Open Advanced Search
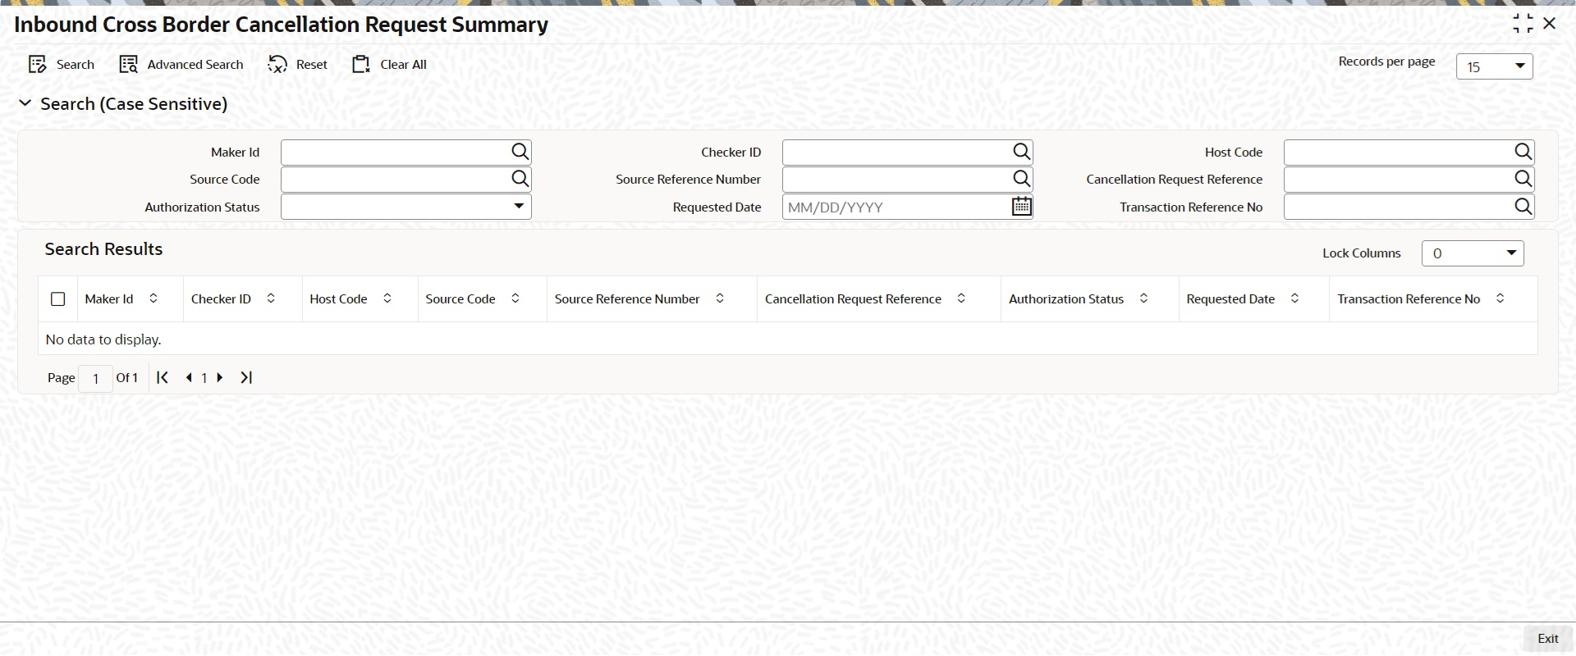 pos(181,65)
